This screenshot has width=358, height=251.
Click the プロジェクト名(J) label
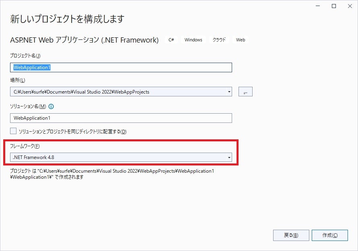point(25,56)
